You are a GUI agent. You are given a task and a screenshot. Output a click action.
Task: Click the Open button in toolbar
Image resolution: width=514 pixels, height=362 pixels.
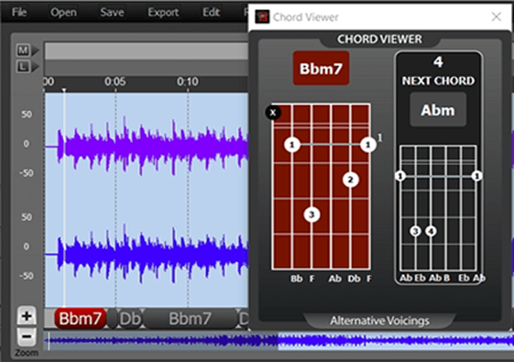tap(63, 13)
